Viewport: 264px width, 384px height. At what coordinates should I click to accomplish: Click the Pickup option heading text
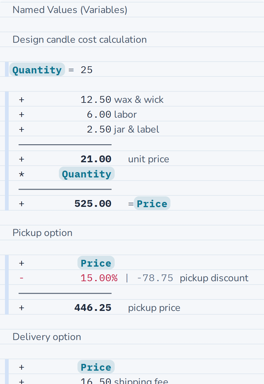coord(42,233)
